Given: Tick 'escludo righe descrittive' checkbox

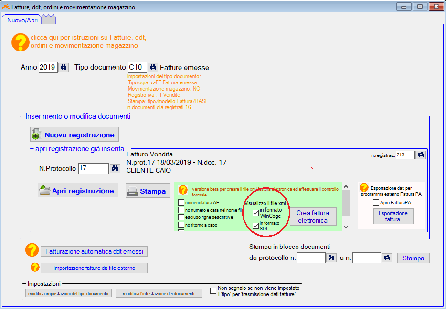Looking at the screenshot, I should [x=181, y=217].
